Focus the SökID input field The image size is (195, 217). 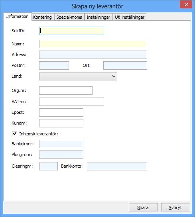pos(71,31)
